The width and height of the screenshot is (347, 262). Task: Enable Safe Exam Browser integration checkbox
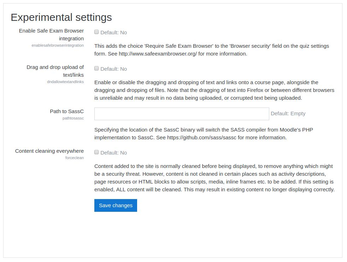(x=96, y=32)
